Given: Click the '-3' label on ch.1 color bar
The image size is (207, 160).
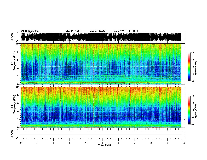Looking at the screenshot, I should (193, 53).
